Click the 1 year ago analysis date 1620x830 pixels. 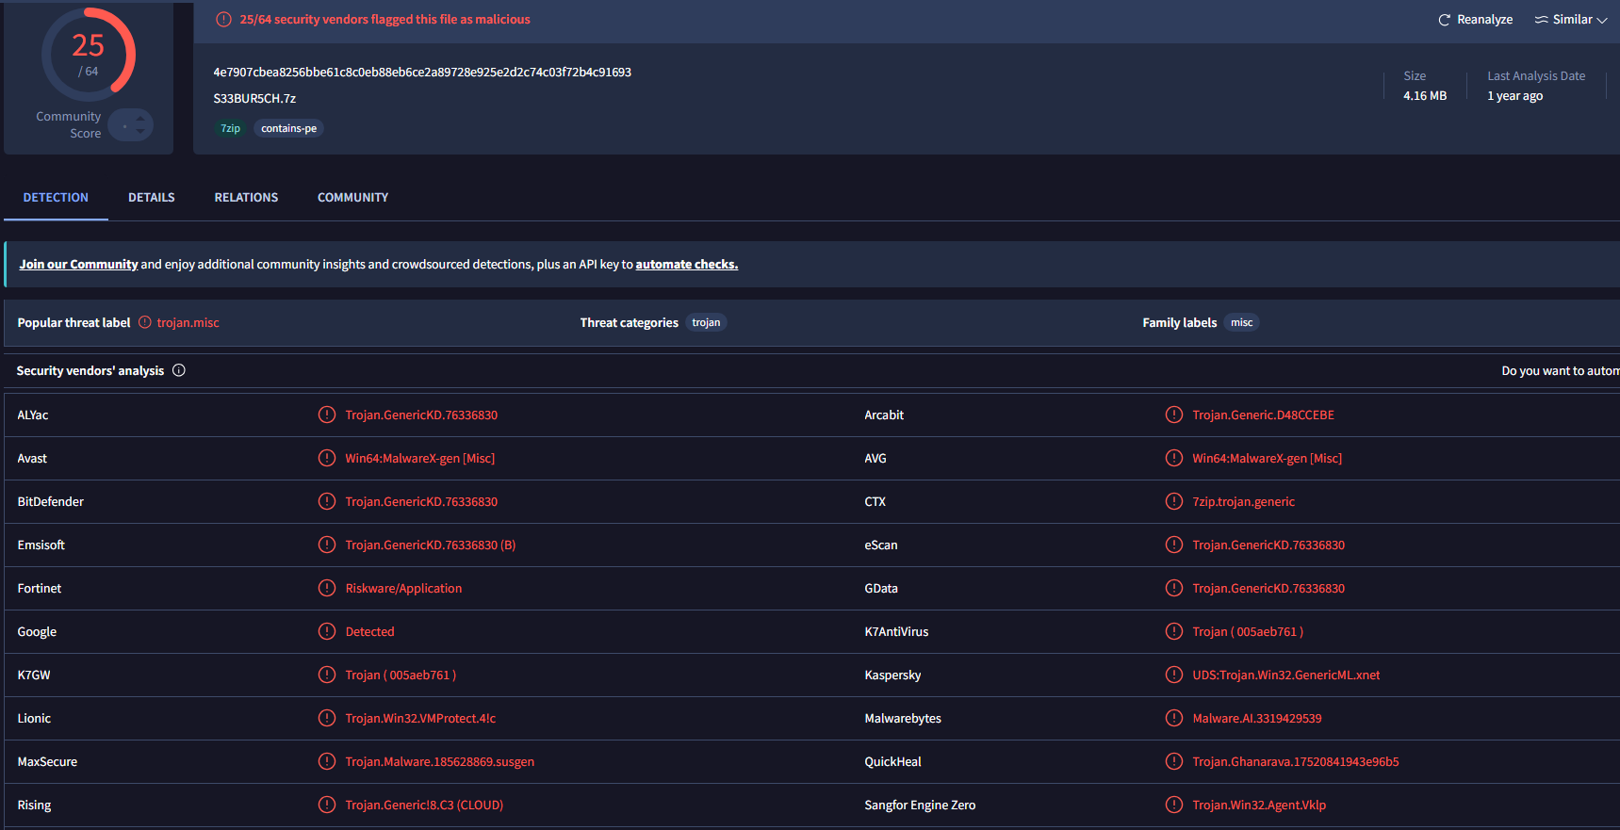1514,96
